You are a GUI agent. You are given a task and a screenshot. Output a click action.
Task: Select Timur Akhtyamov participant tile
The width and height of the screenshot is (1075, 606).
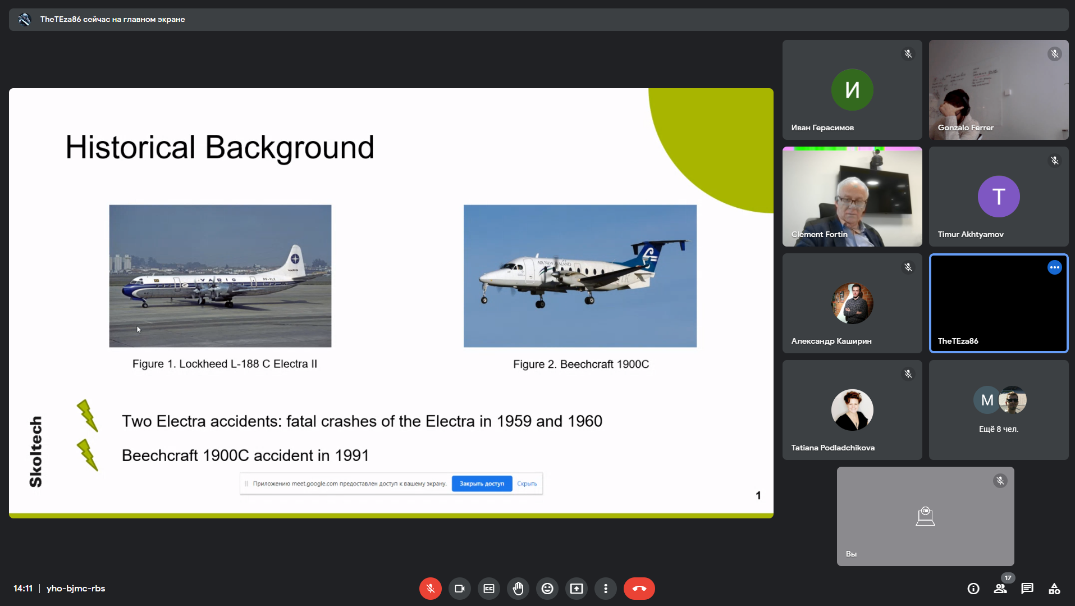(999, 197)
